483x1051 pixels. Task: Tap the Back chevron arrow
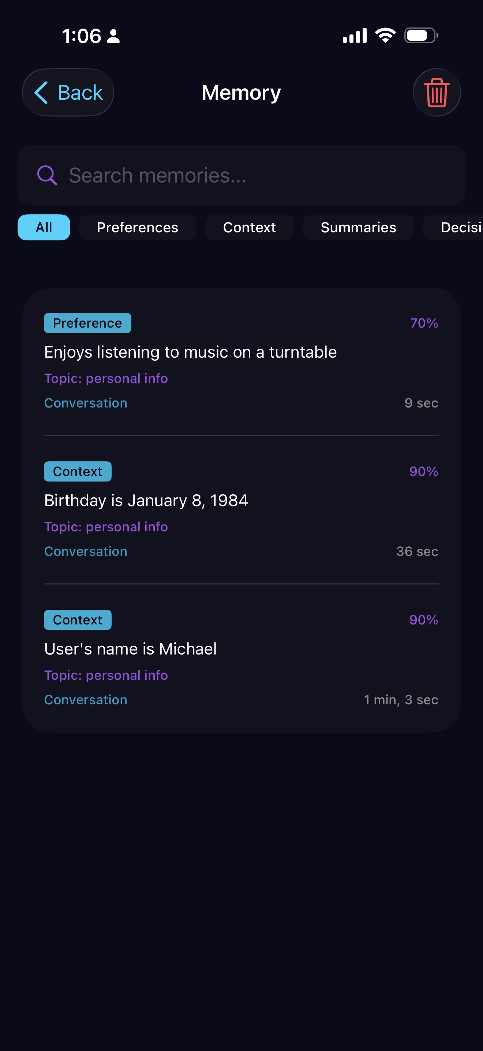click(x=42, y=93)
